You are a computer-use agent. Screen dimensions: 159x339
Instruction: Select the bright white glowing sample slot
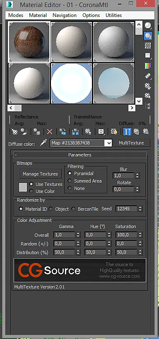72,83
